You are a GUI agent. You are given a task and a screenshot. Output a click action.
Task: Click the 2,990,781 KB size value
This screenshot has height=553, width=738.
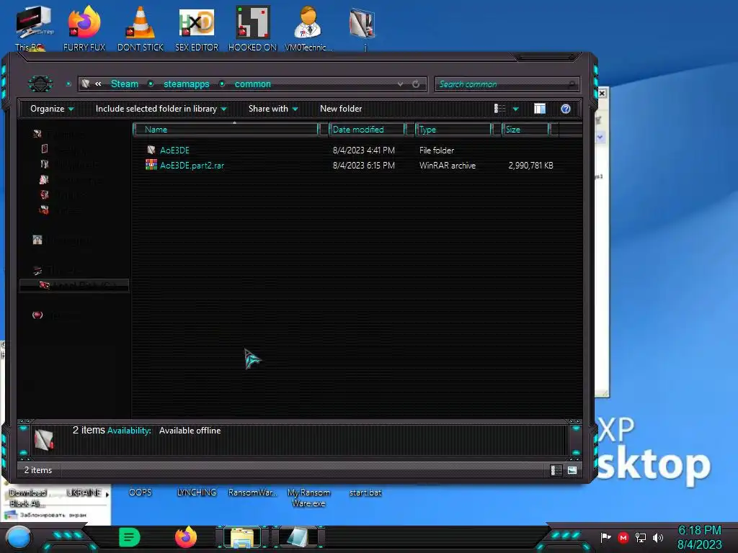pyautogui.click(x=530, y=166)
